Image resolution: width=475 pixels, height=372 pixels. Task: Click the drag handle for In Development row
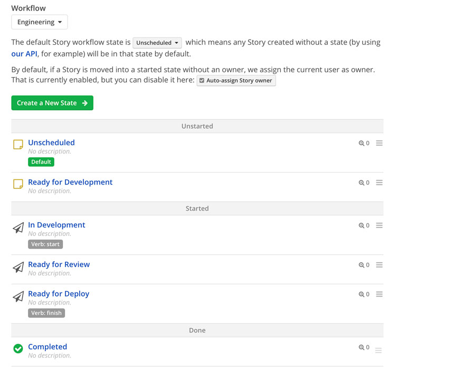[x=379, y=225]
